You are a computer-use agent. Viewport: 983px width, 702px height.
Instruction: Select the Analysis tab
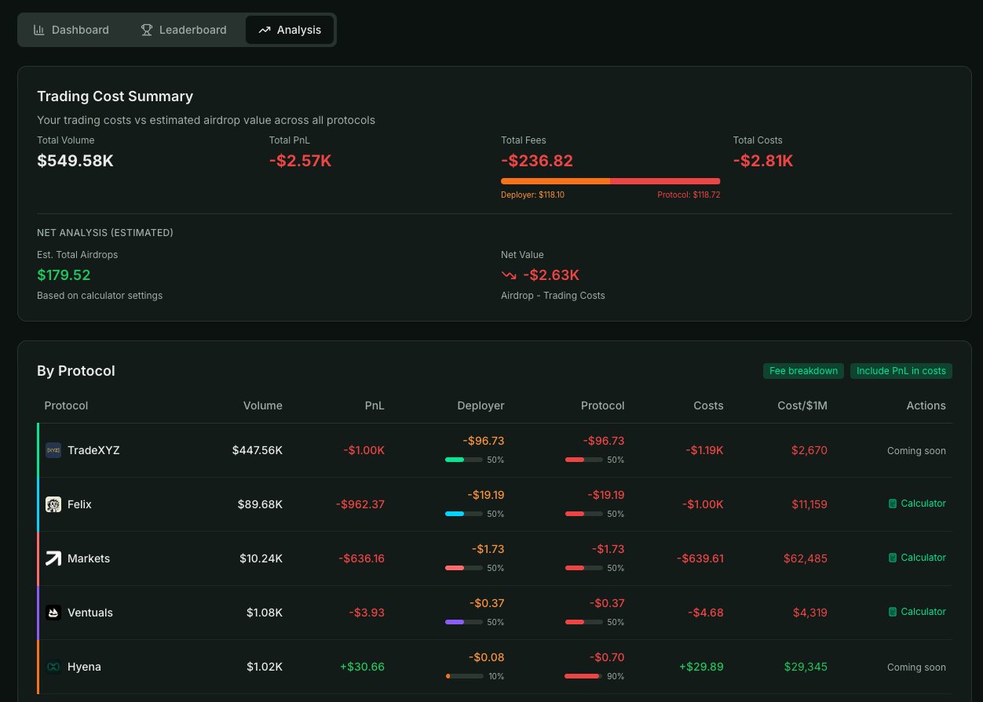coord(290,30)
